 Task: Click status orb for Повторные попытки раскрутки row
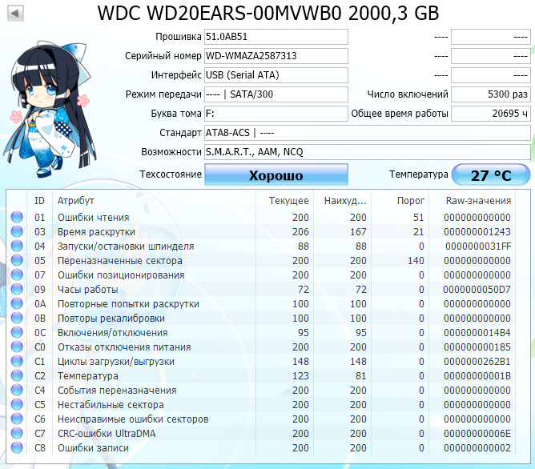point(17,303)
